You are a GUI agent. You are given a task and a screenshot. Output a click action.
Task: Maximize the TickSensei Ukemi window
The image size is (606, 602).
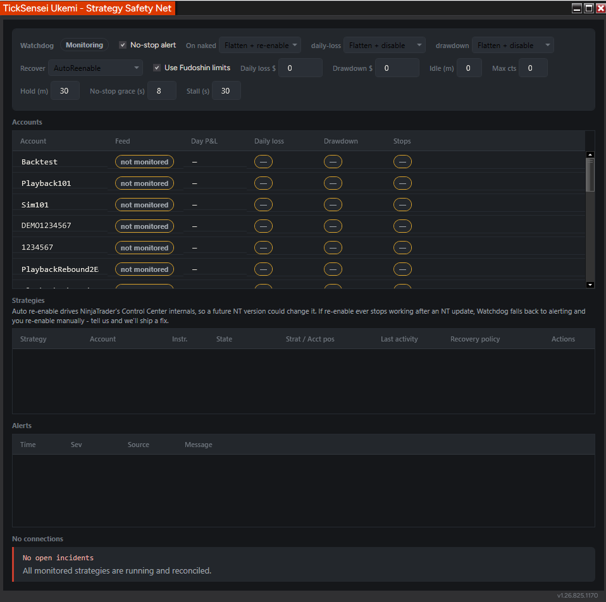(589, 8)
